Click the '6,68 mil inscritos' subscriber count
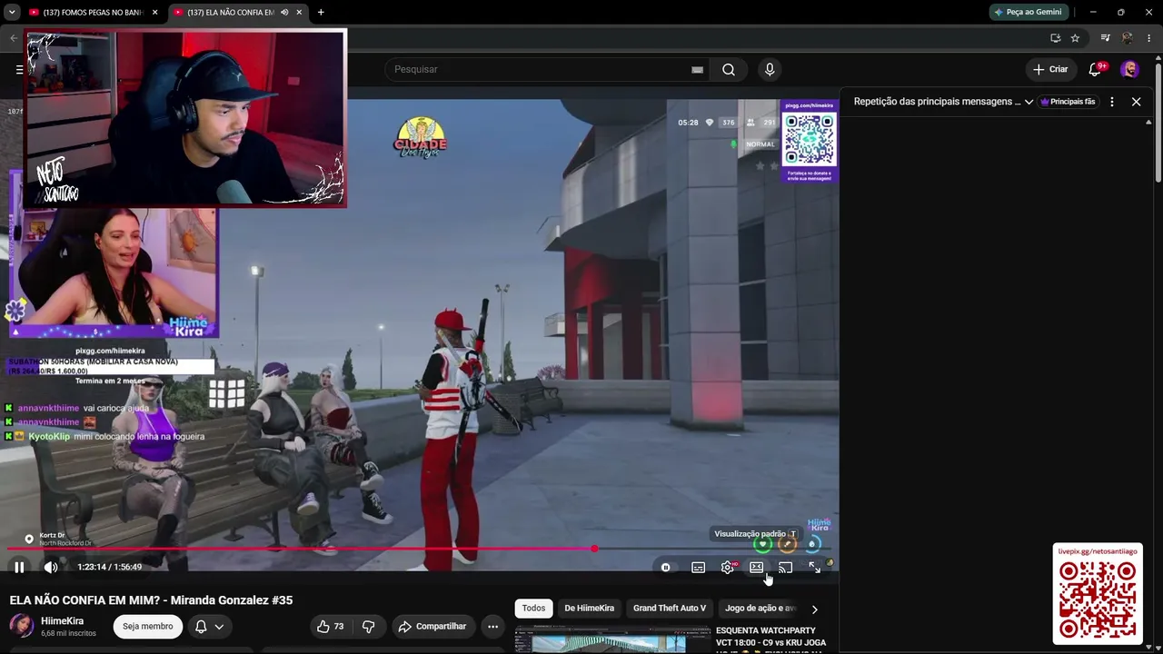The width and height of the screenshot is (1163, 654). (x=68, y=633)
